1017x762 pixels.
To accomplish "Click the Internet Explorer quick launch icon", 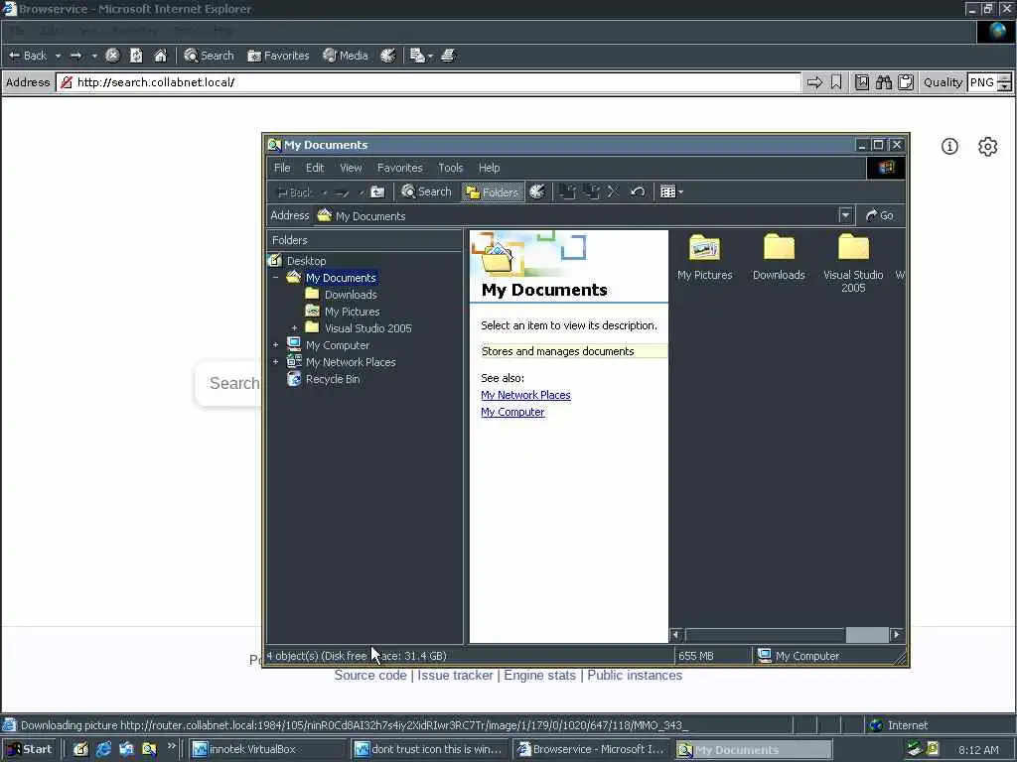I will [x=103, y=750].
